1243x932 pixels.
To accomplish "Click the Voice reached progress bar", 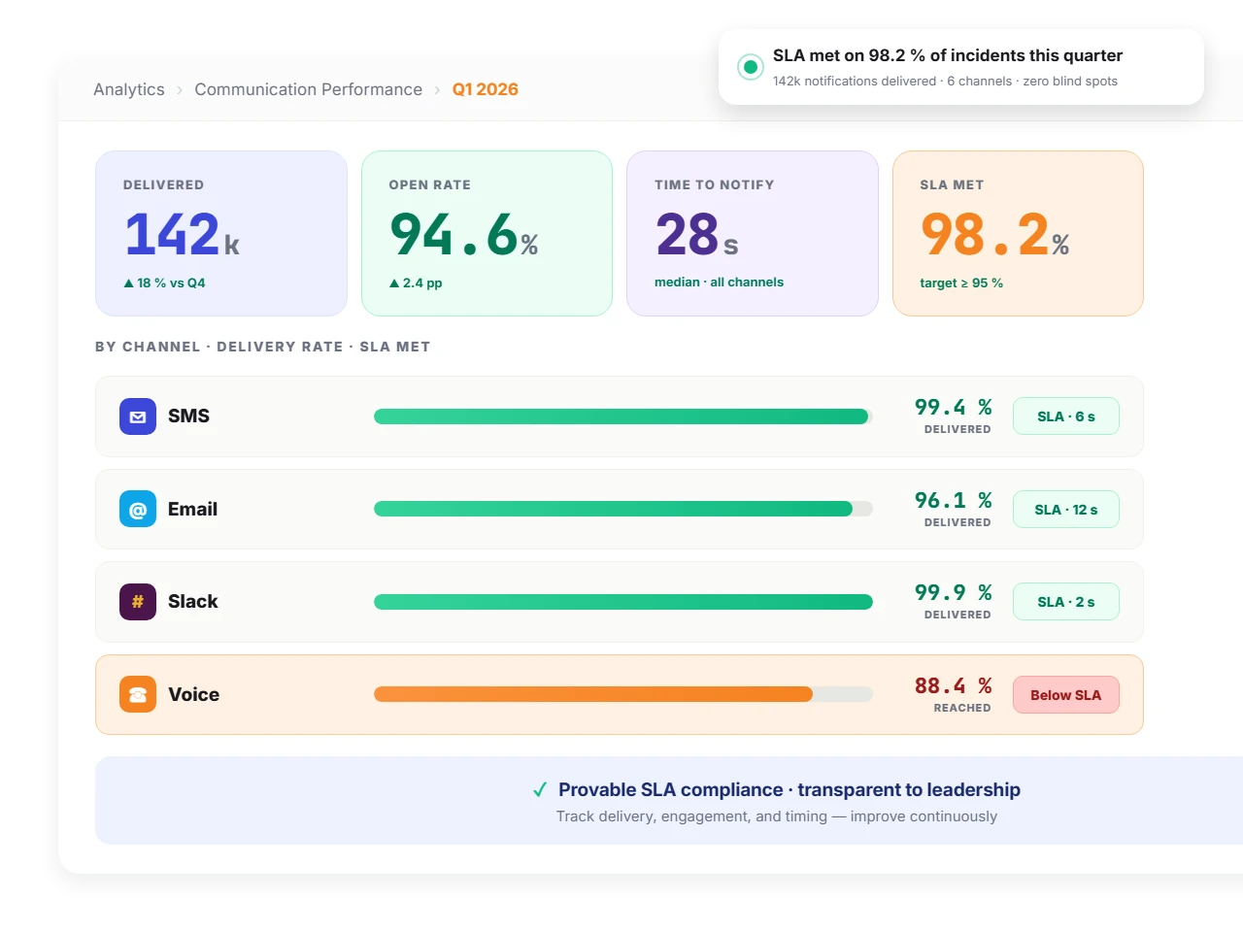I will tap(623, 694).
